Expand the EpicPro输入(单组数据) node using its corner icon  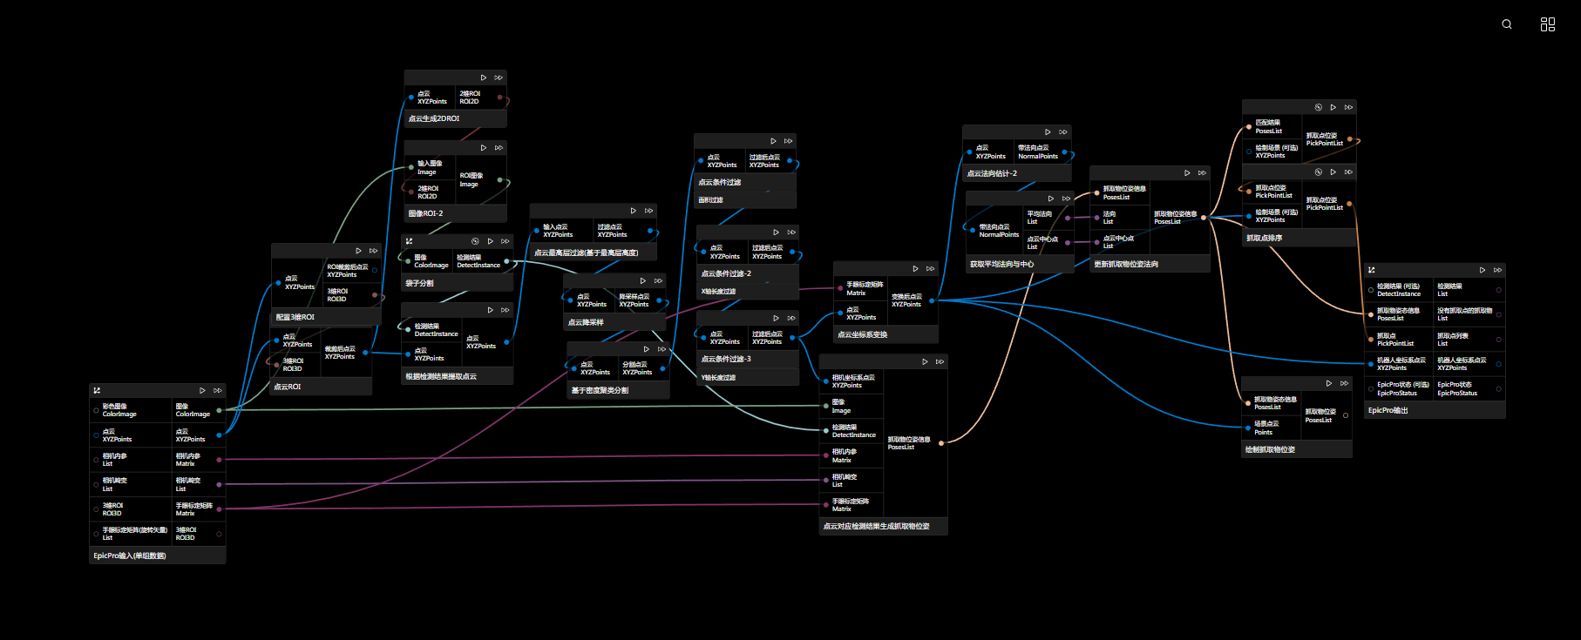coord(97,391)
